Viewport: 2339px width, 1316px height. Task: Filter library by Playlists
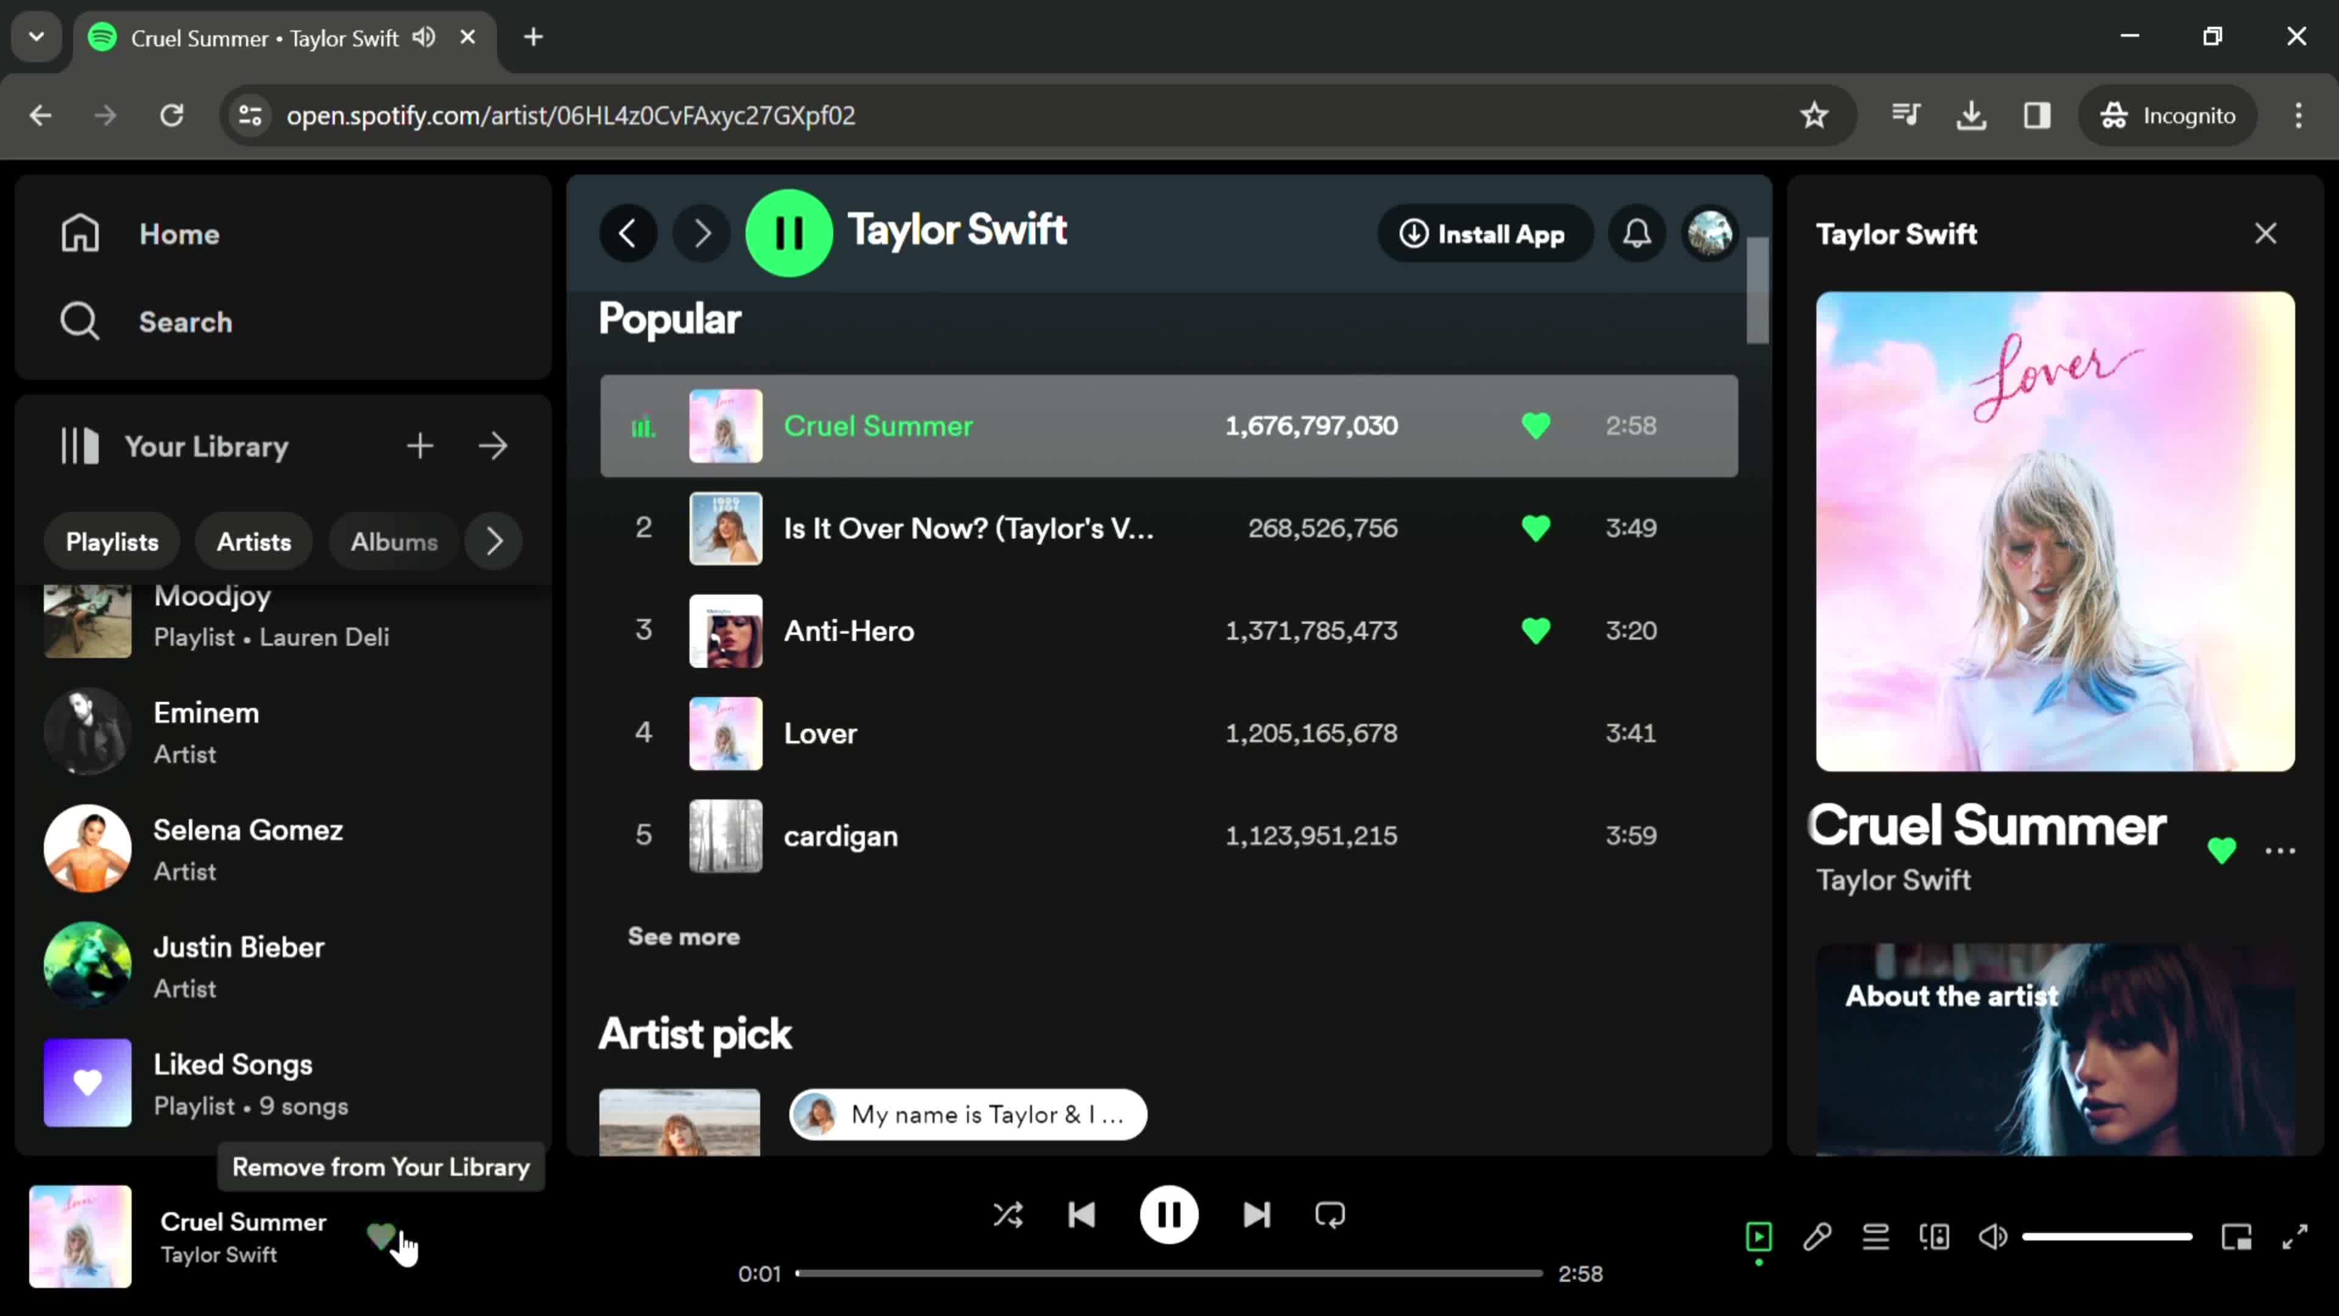(111, 541)
